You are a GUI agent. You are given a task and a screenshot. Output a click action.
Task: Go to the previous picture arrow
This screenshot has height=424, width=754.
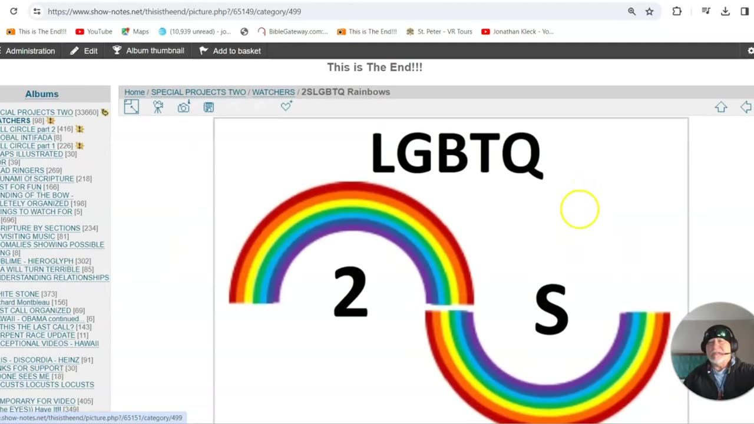click(746, 107)
